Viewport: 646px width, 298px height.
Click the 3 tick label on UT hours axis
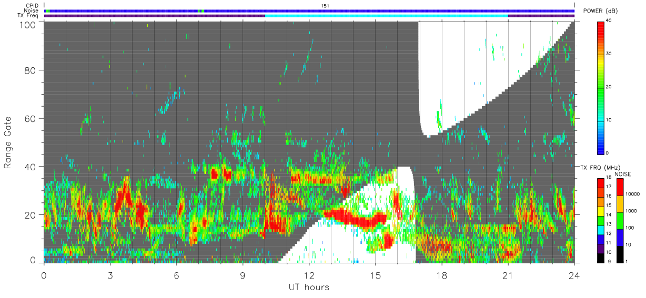(110, 275)
